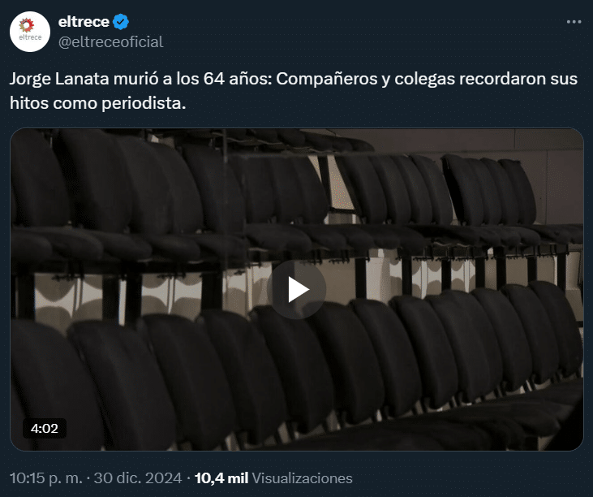The width and height of the screenshot is (593, 497).
Task: Play the video with the center play button
Action: [297, 289]
